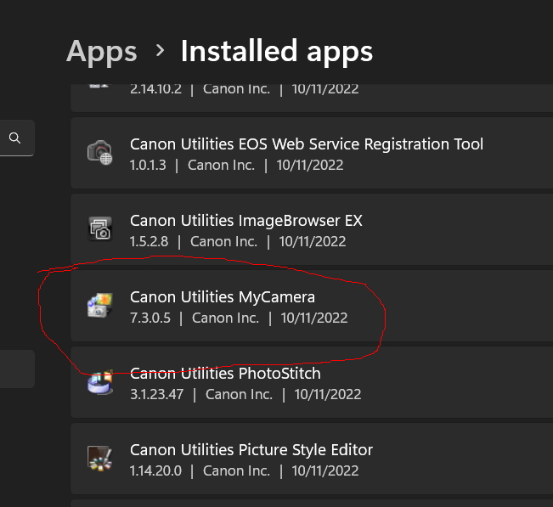Select Canon Utilities EOS Web Service Registration Tool
Viewport: 553px width, 507px height.
(x=306, y=144)
